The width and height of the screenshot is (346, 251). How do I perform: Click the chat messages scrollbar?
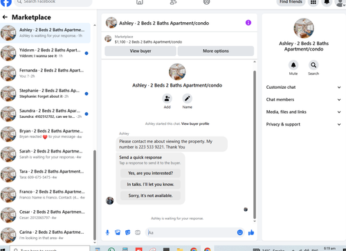point(255,145)
